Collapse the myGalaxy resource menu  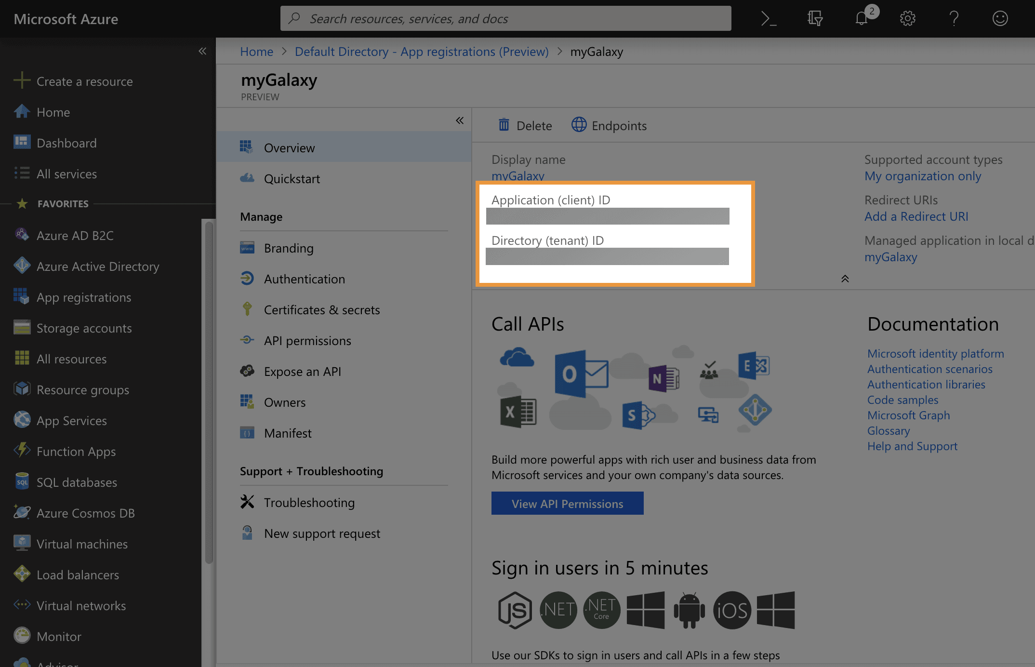460,120
